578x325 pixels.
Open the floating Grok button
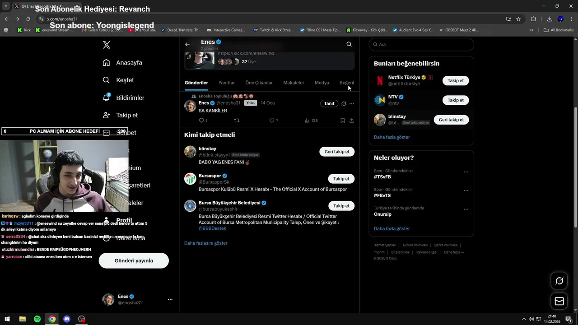[x=559, y=281]
